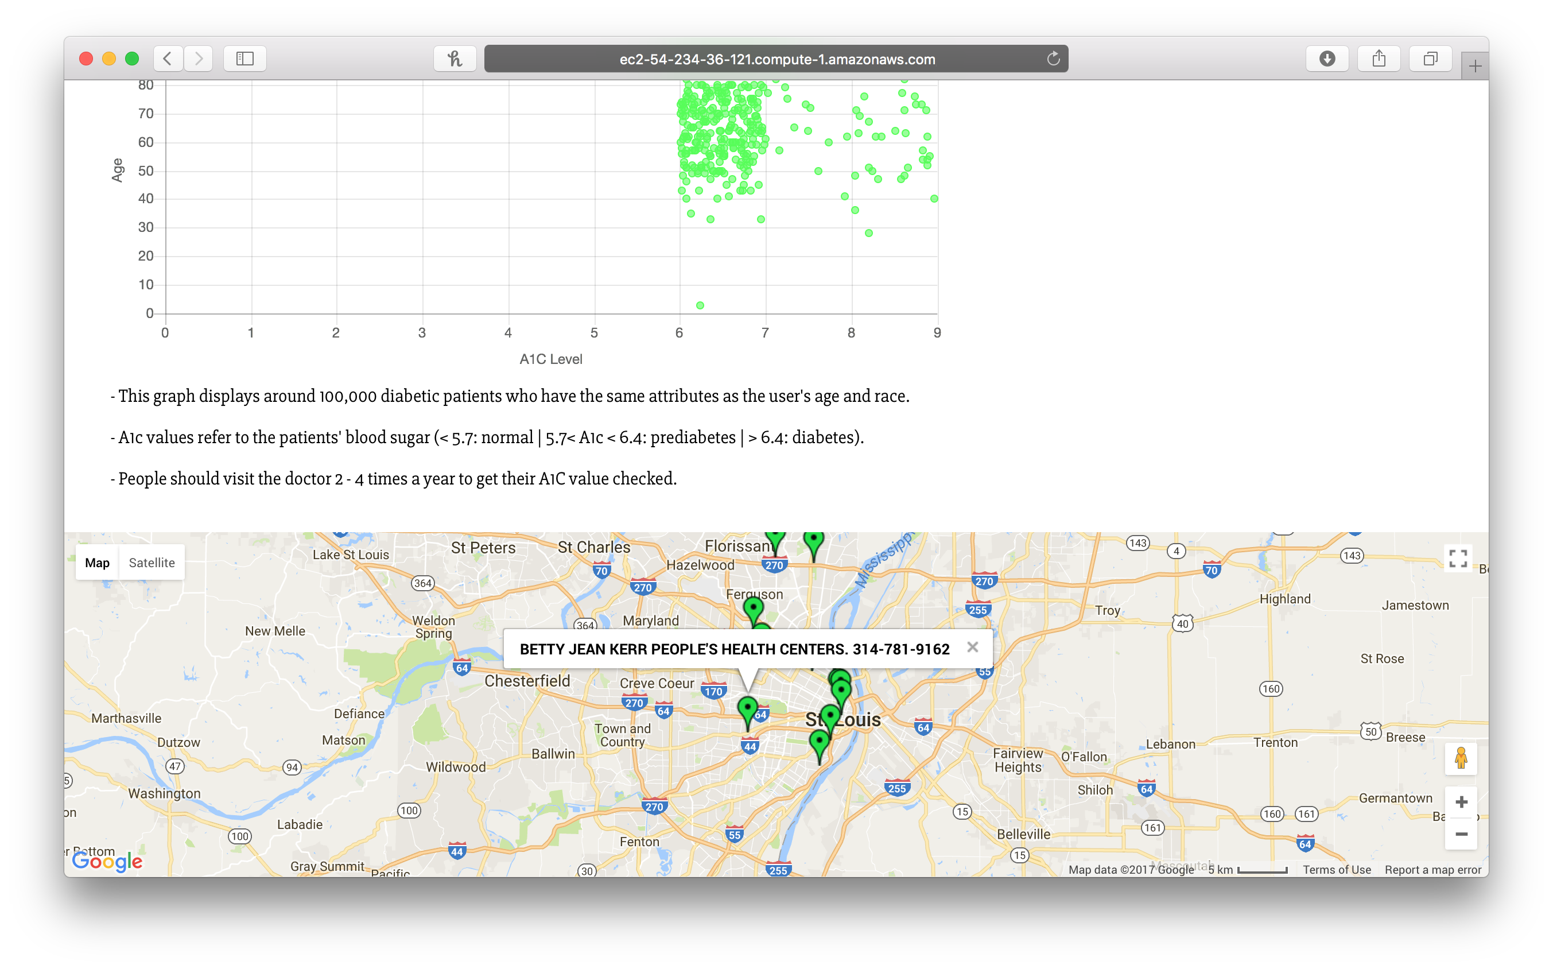Image resolution: width=1553 pixels, height=969 pixels.
Task: Open the Safari downloads list
Action: tap(1327, 59)
